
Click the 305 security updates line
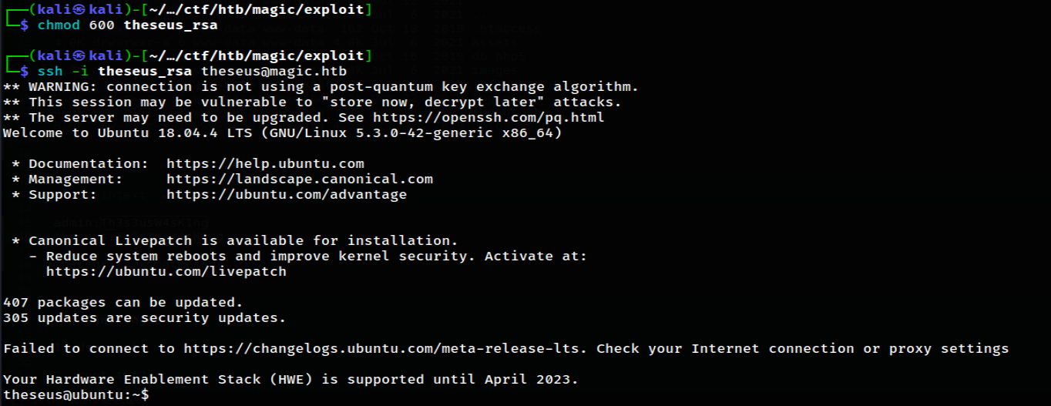click(x=145, y=318)
